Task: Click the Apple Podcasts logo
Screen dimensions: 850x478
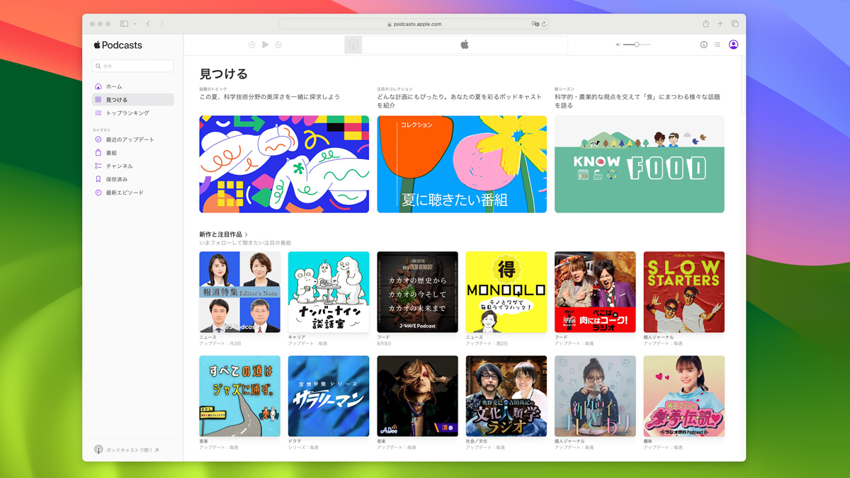Action: click(x=118, y=45)
